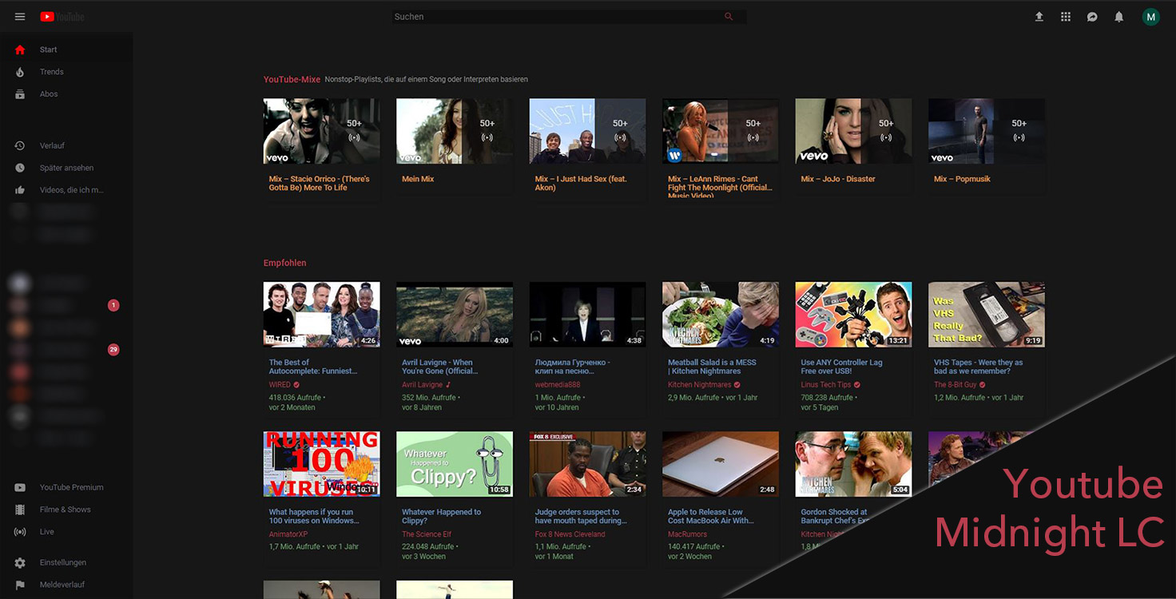Click the YouTube Premium icon
Screen dimensions: 1176x599
pyautogui.click(x=20, y=487)
